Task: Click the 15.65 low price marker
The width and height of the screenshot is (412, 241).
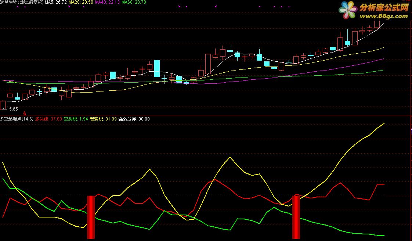Action: click(10, 109)
